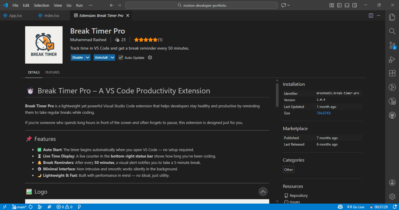Screen dimensions: 399x210
Task: Click the git graph icon in status bar
Action: click(40, 207)
